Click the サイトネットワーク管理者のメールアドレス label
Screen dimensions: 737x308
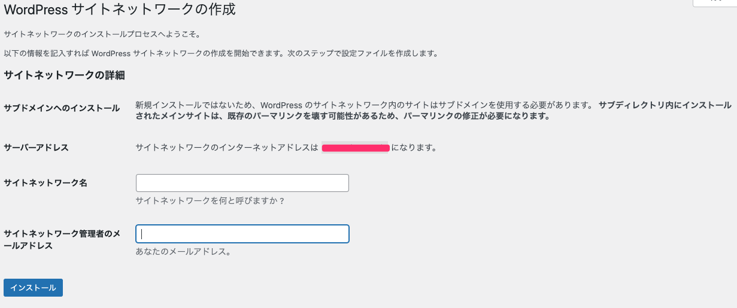pyautogui.click(x=61, y=239)
